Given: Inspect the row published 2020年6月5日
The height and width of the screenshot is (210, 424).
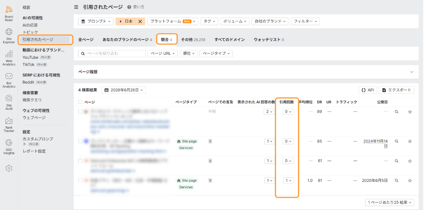Looking at the screenshot, I should [x=396, y=181].
